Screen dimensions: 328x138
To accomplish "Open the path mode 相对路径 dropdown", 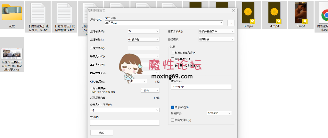I will click(x=217, y=40).
